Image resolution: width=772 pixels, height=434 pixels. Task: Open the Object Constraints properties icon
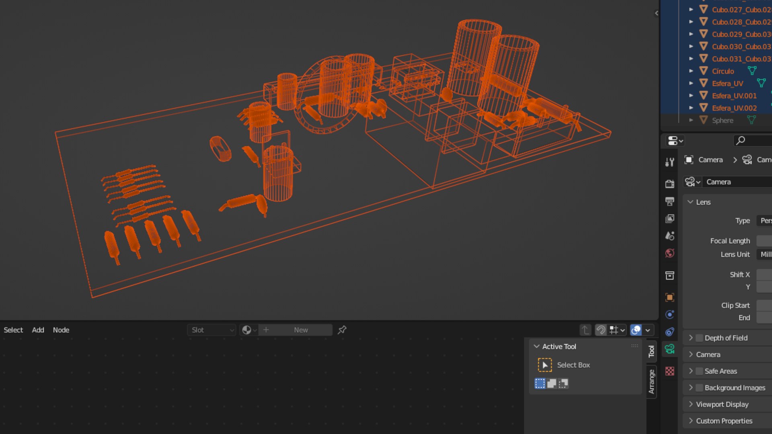point(669,332)
